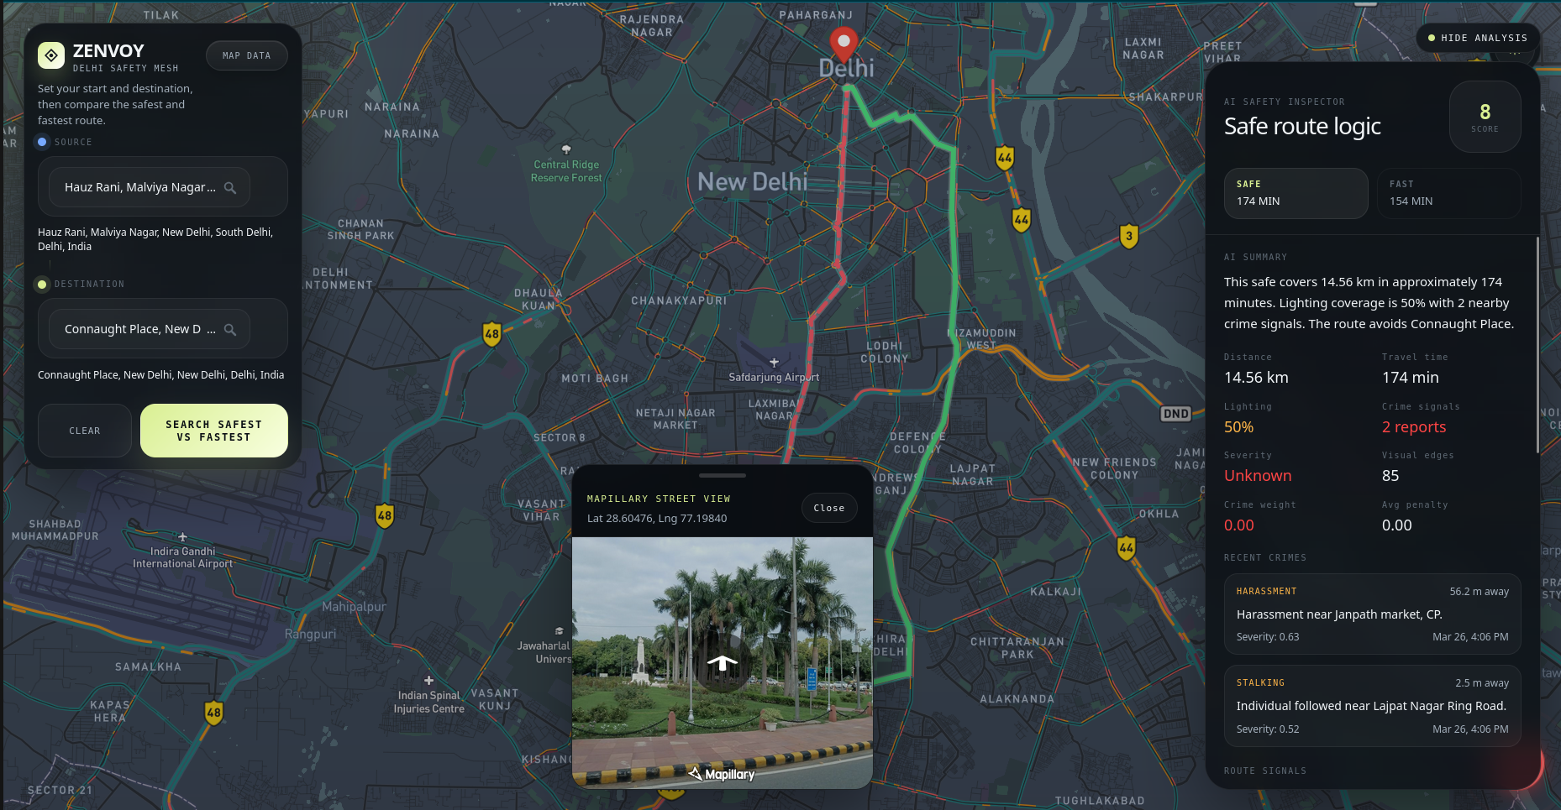The width and height of the screenshot is (1561, 810).
Task: Click Indira Gandhi International Airport icon
Action: 182,537
